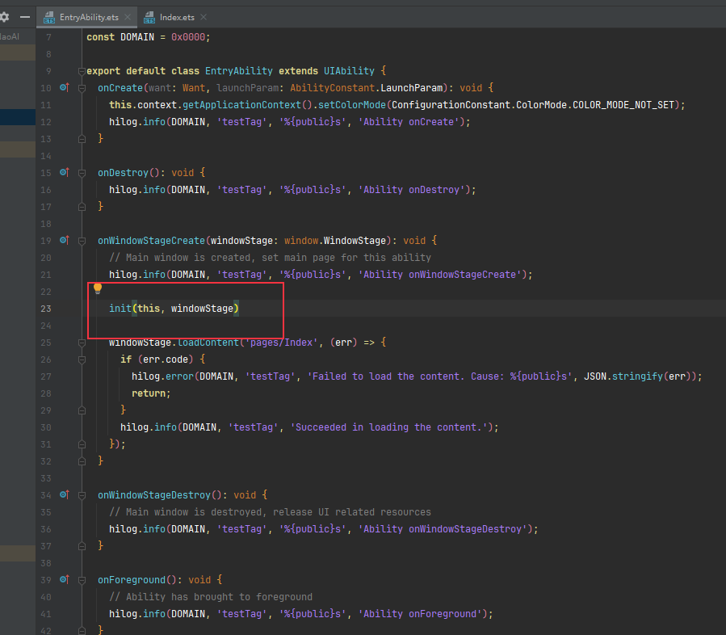The height and width of the screenshot is (635, 726).
Task: Fold the onWindowStageCreate method block
Action: tap(82, 241)
